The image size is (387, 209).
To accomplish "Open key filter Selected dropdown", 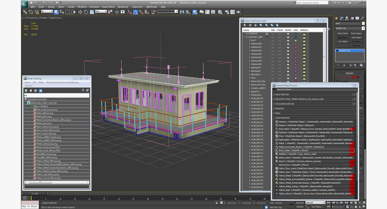I will tap(315, 203).
